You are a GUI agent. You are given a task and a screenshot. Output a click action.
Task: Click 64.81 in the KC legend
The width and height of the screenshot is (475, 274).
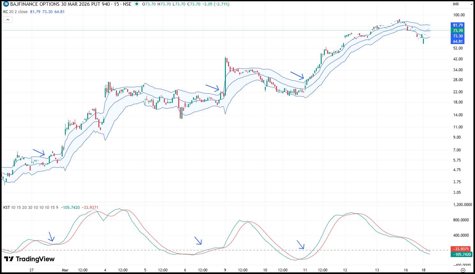(59, 12)
